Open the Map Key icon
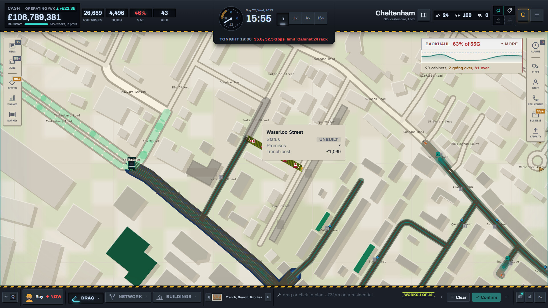 tap(12, 116)
